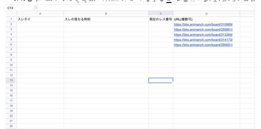The height and width of the screenshot is (129, 261).
Task: Select the スレの落ちる時刻 header cell
Action: click(106, 19)
